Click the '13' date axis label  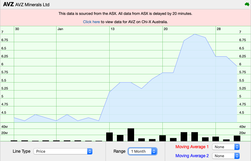(113, 29)
